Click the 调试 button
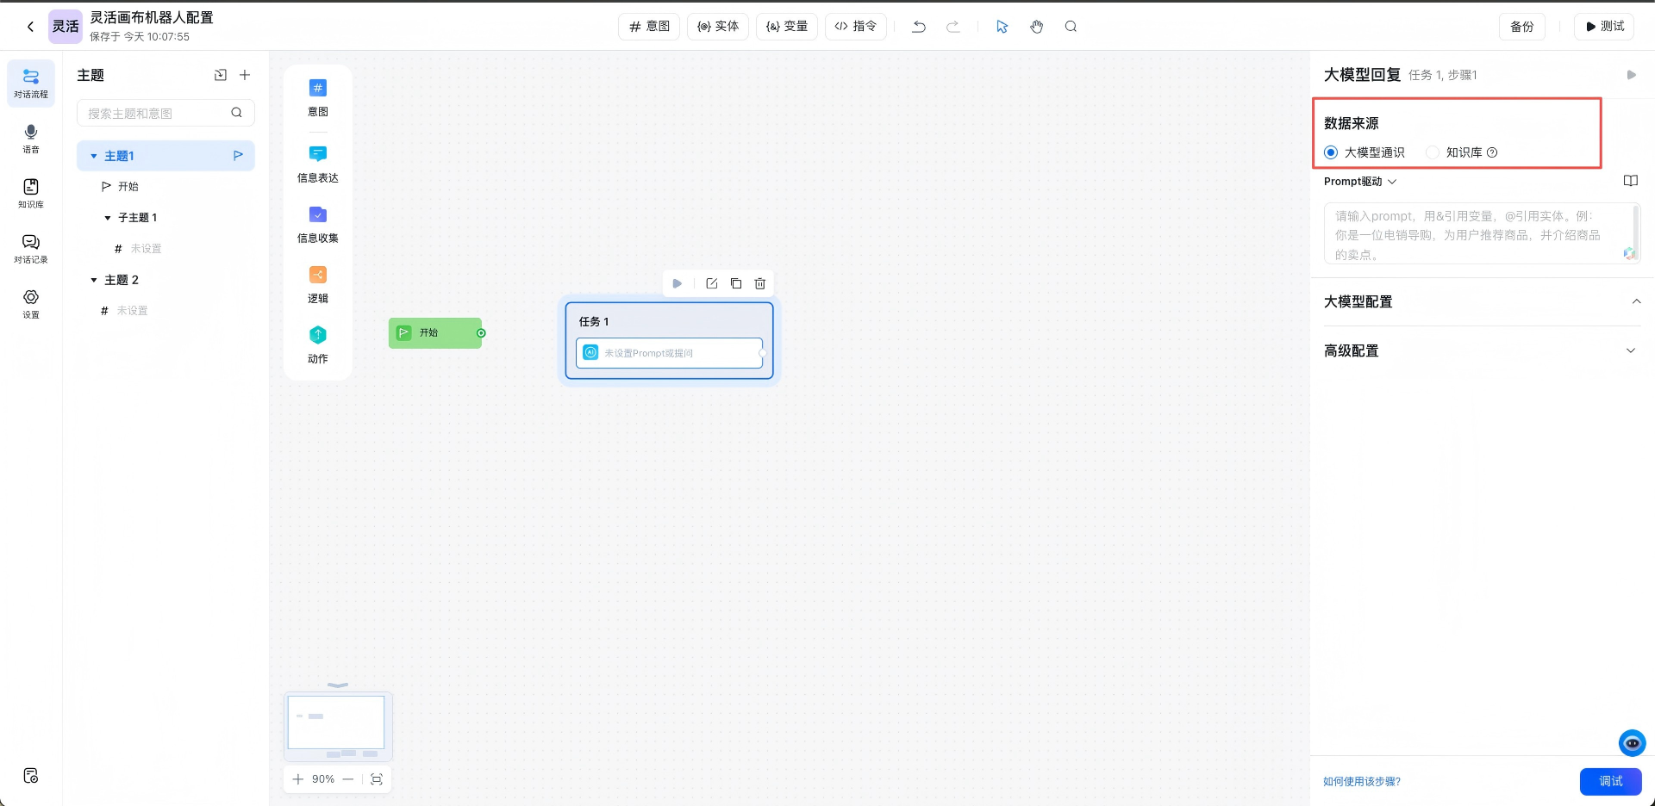 click(1610, 781)
